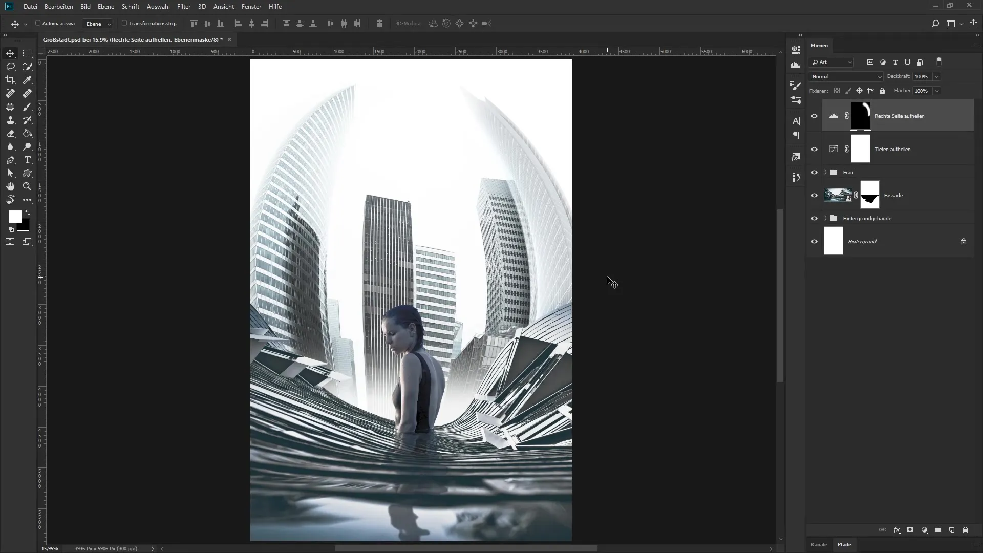
Task: Add a layer style via fx icon
Action: pyautogui.click(x=896, y=530)
